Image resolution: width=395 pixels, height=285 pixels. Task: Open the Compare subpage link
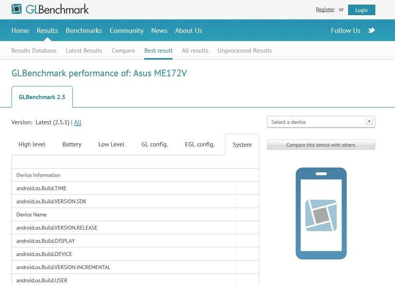(x=123, y=51)
